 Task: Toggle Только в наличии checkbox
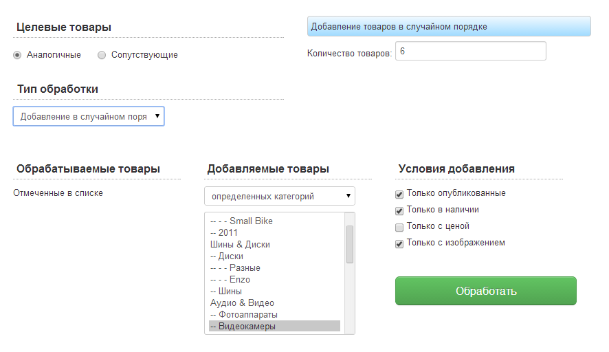coord(399,210)
